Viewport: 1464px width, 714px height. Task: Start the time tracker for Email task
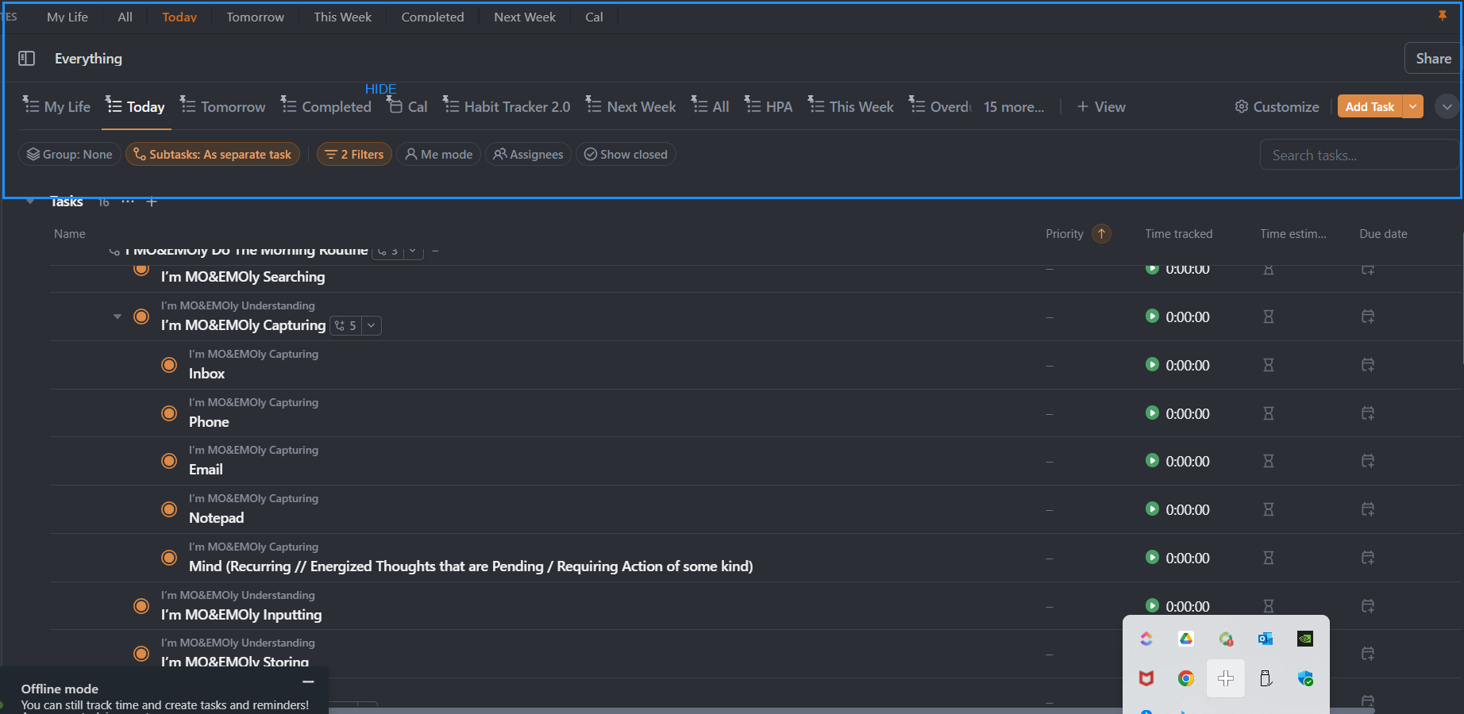[1152, 460]
